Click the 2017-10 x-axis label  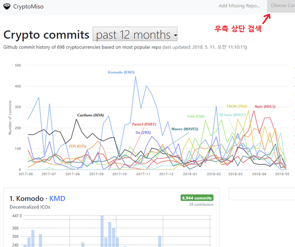point(119,174)
